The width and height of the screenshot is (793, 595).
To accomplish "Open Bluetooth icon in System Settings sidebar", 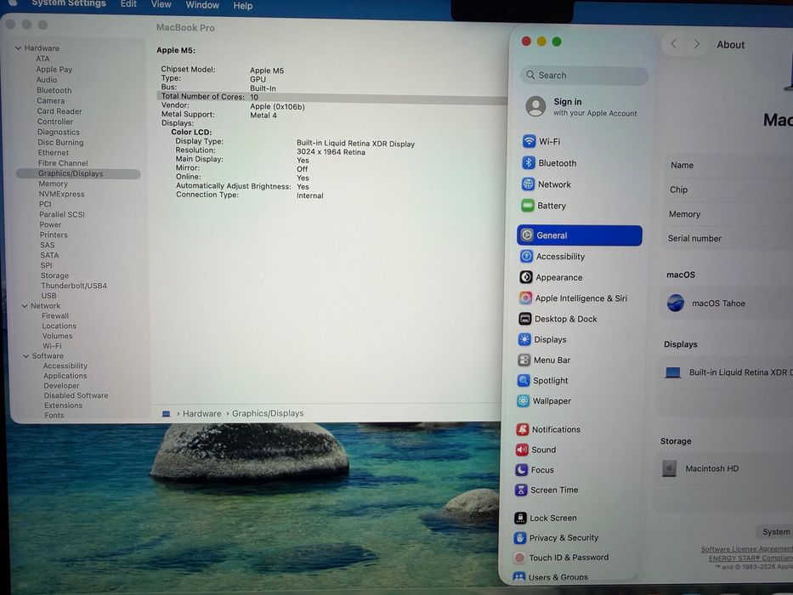I will [x=528, y=162].
